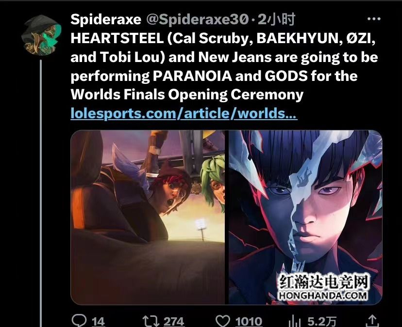Open the right GODS artwork image
402x327 pixels.
[305, 217]
